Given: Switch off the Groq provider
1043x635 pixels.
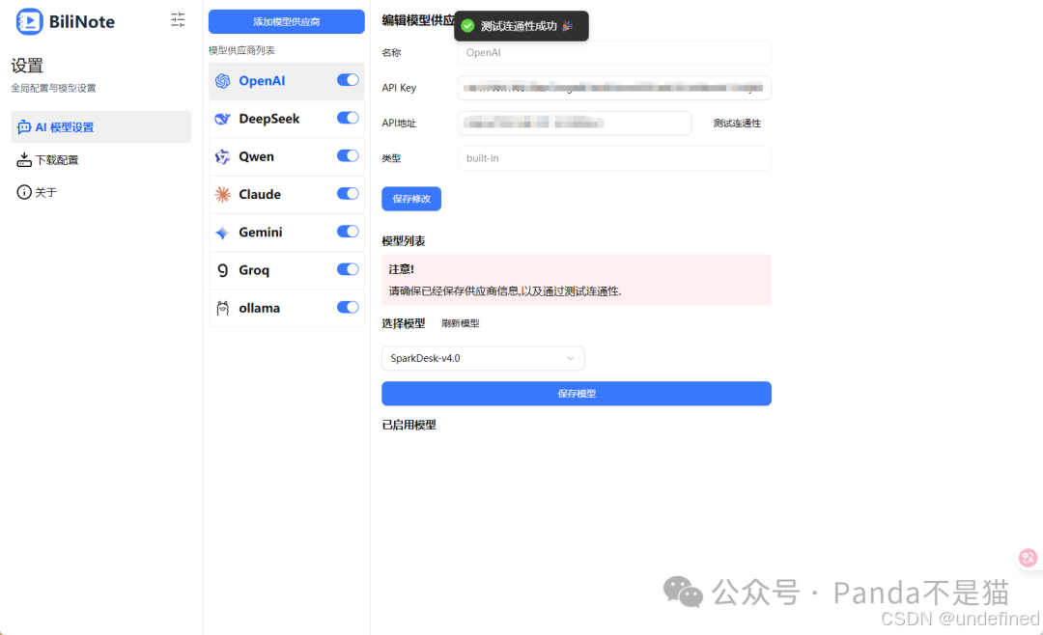Looking at the screenshot, I should (348, 269).
